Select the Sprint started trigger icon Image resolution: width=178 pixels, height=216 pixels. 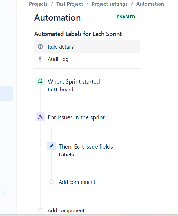40,81
